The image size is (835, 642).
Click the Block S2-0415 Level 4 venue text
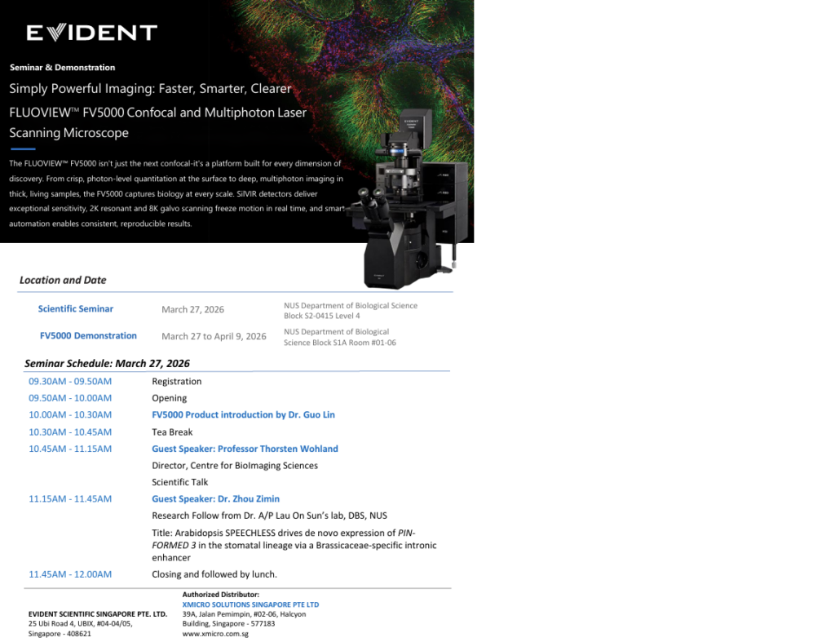pyautogui.click(x=321, y=316)
